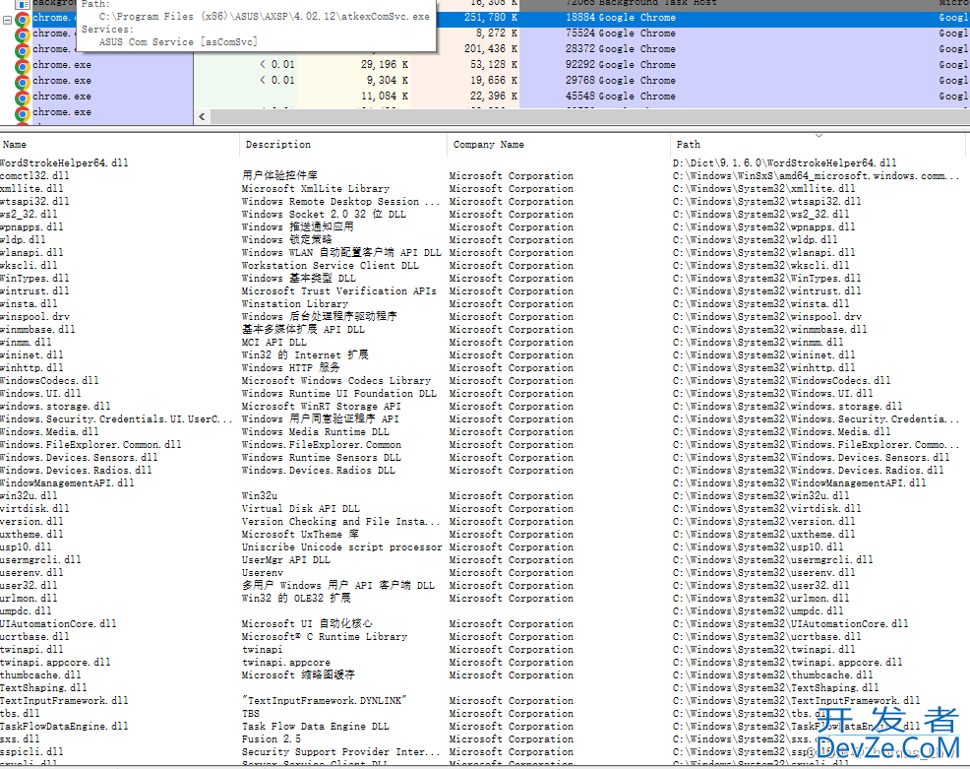Select urlmon.dll row
This screenshot has height=769, width=970.
485,598
